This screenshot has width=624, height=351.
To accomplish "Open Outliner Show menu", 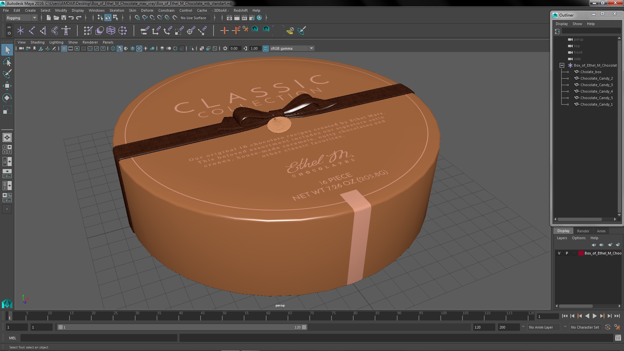I will (577, 24).
